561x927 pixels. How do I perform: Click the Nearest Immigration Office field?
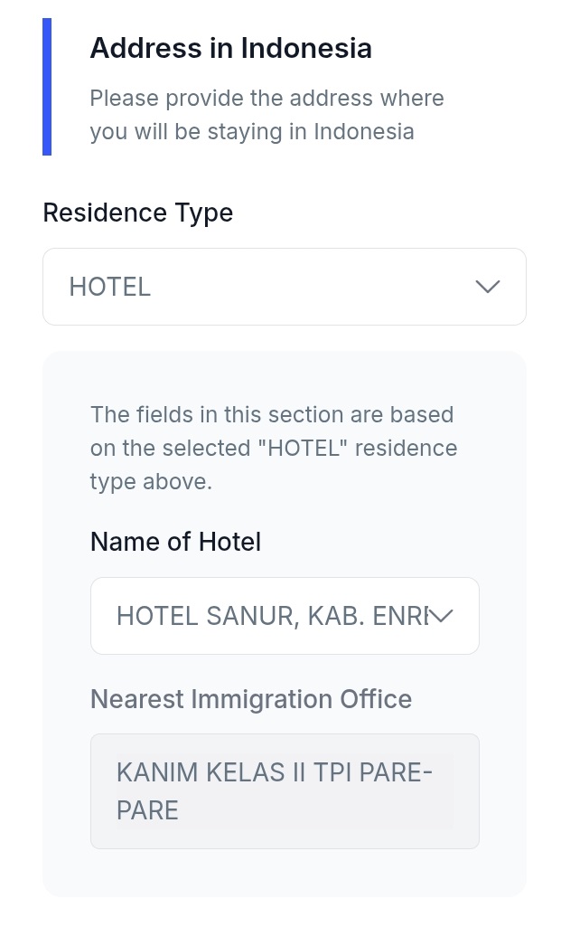click(284, 791)
